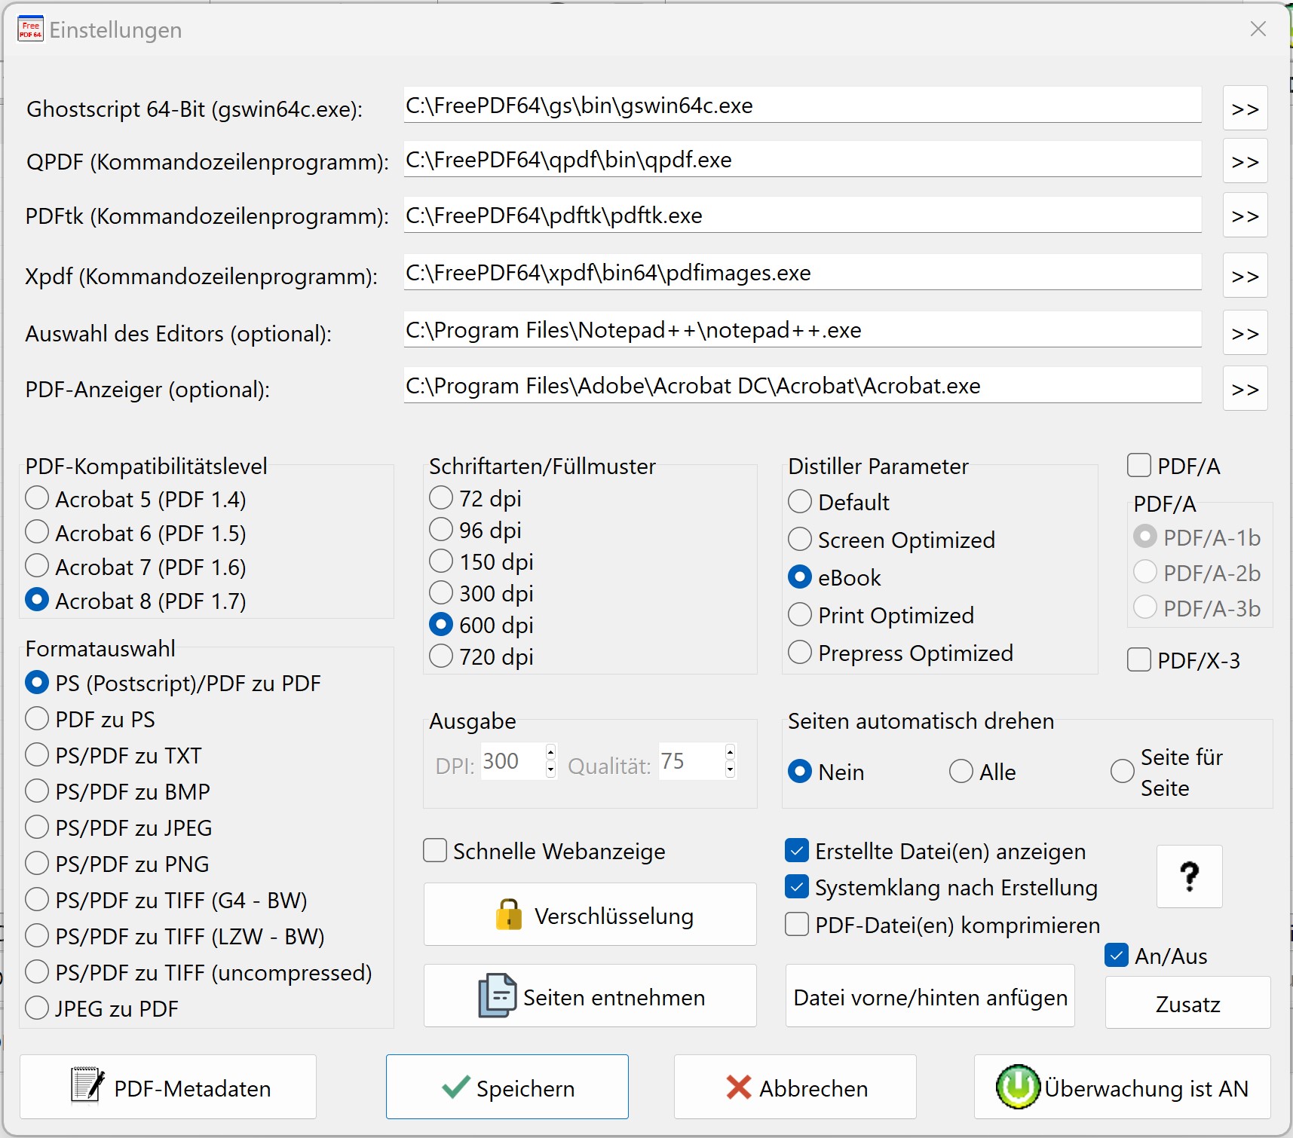Click Seiten entnehmen button

pos(590,996)
